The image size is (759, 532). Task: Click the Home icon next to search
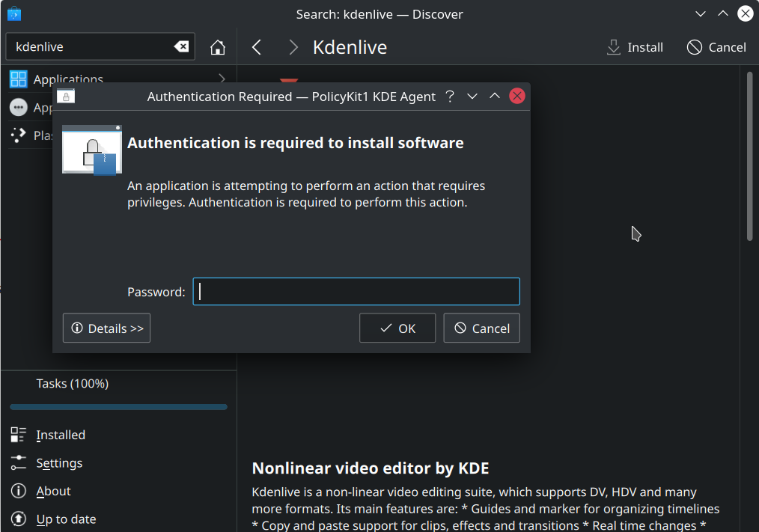coord(218,47)
